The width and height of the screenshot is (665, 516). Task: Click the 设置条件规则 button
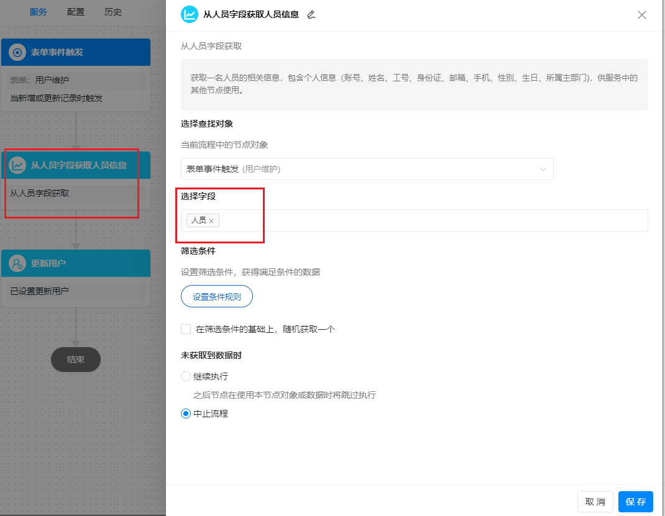coord(216,296)
